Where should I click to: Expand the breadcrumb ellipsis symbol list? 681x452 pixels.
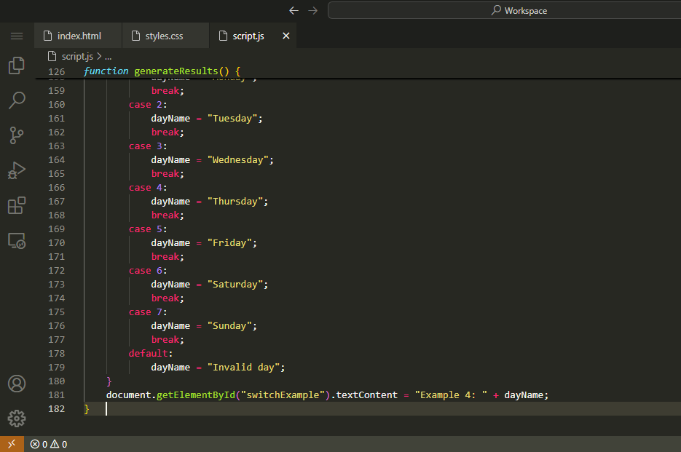coord(108,56)
